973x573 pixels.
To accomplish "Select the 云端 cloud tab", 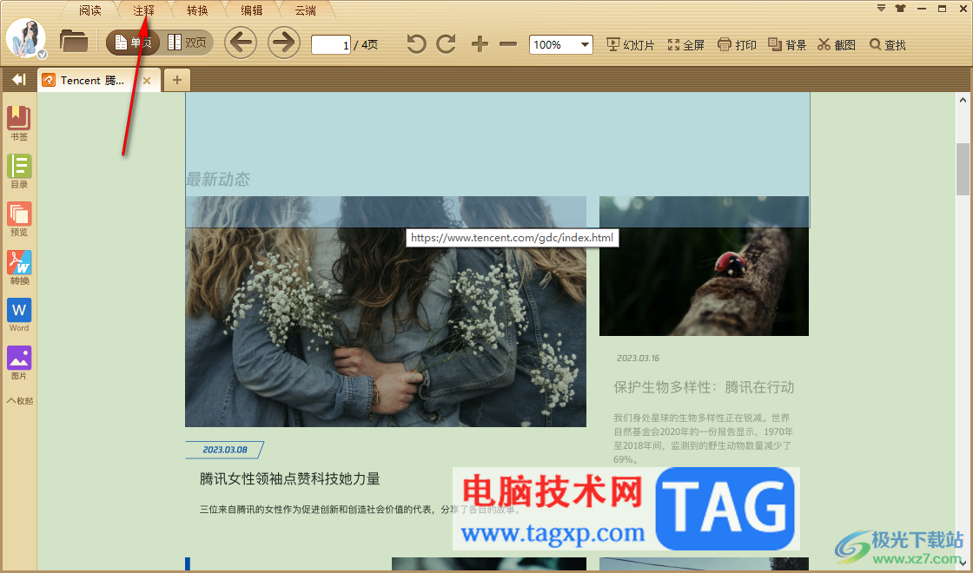I will 305,10.
